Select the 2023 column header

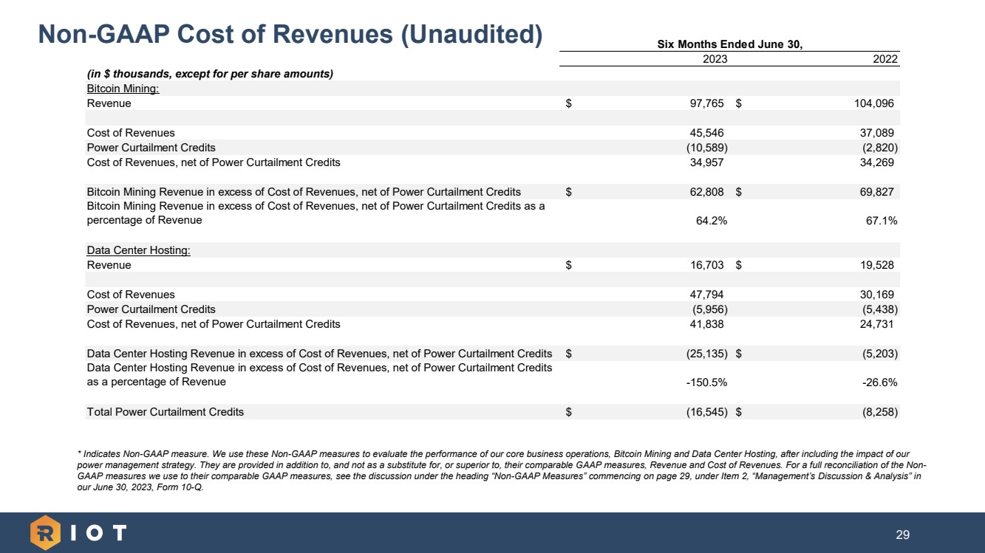point(715,59)
